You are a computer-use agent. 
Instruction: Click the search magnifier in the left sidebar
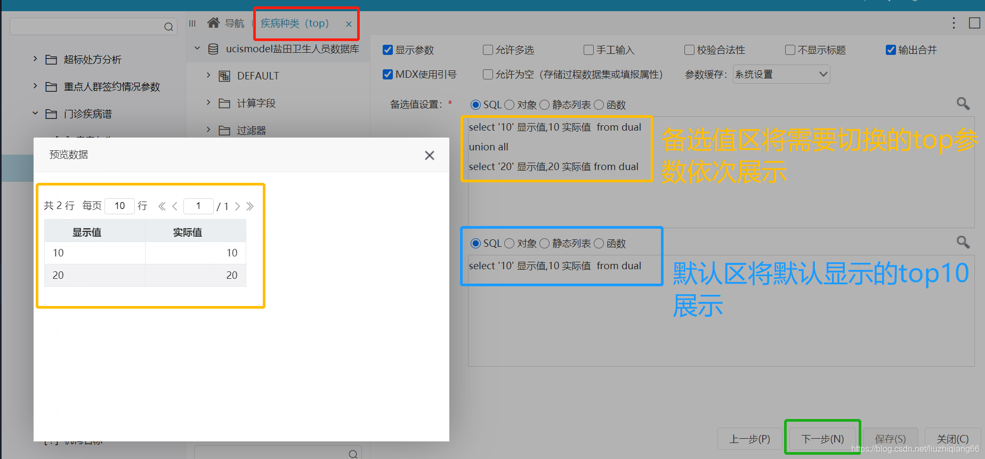point(168,27)
